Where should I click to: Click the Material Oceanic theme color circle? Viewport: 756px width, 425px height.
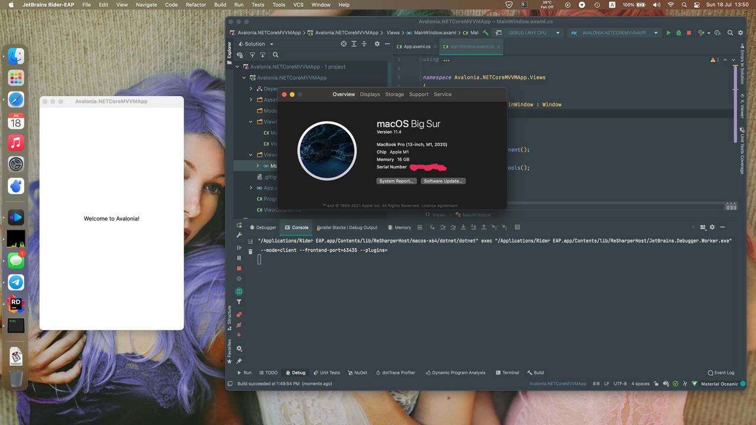point(742,384)
